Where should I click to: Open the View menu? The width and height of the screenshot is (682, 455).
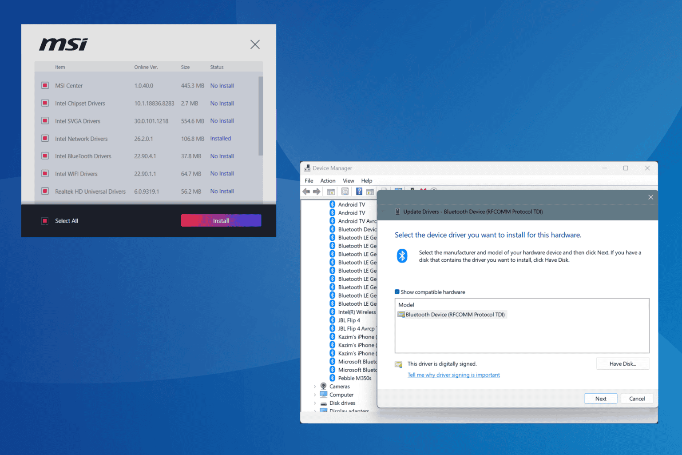click(x=349, y=181)
